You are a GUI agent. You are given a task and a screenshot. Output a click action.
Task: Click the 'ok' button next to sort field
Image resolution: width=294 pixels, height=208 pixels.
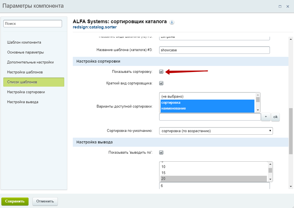(x=275, y=117)
